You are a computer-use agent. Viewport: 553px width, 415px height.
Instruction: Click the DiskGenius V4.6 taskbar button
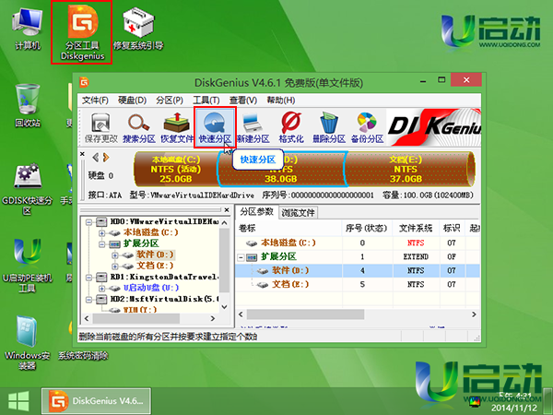coord(96,401)
